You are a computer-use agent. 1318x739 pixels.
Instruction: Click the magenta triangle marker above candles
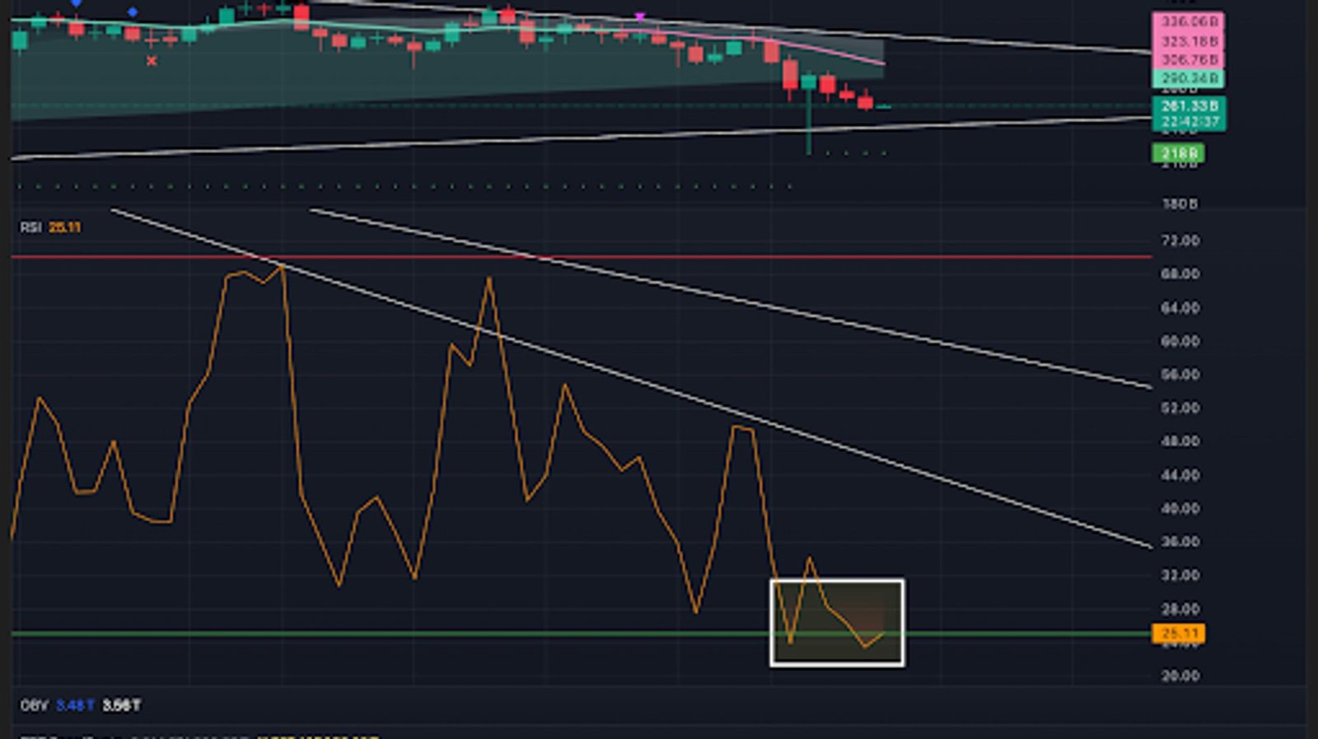(640, 16)
